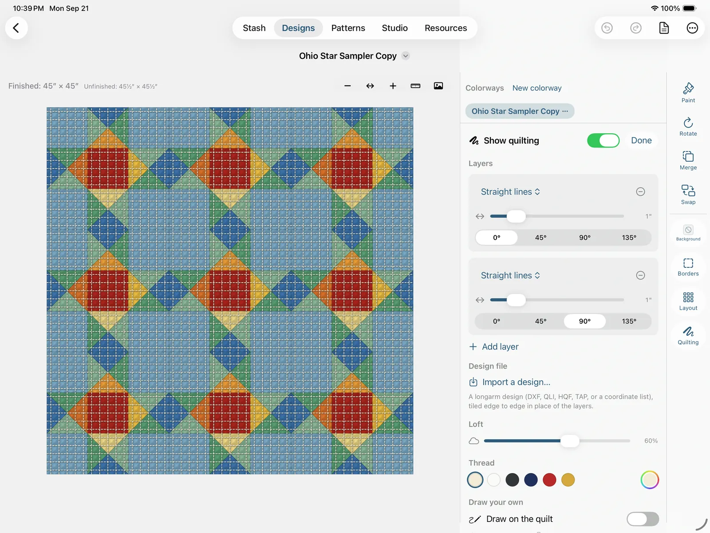Open the more options ellipsis menu
710x533 pixels.
click(x=692, y=28)
